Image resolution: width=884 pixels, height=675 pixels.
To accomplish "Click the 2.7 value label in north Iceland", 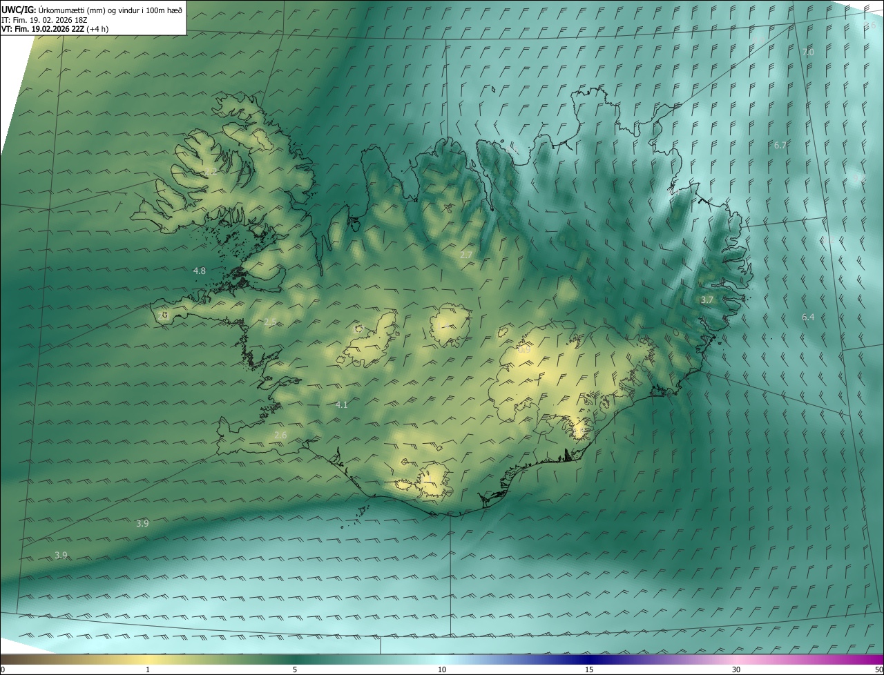I will [x=466, y=255].
